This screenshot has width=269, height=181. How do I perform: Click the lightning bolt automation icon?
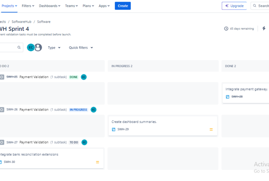point(264,28)
